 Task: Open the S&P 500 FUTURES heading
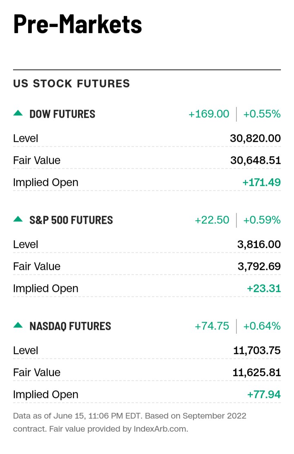pos(71,220)
